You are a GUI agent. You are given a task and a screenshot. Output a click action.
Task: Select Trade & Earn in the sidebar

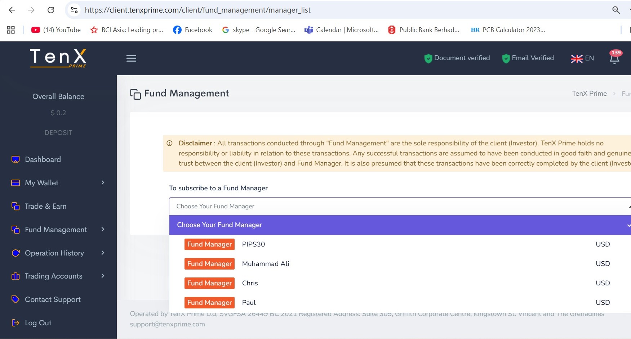45,206
